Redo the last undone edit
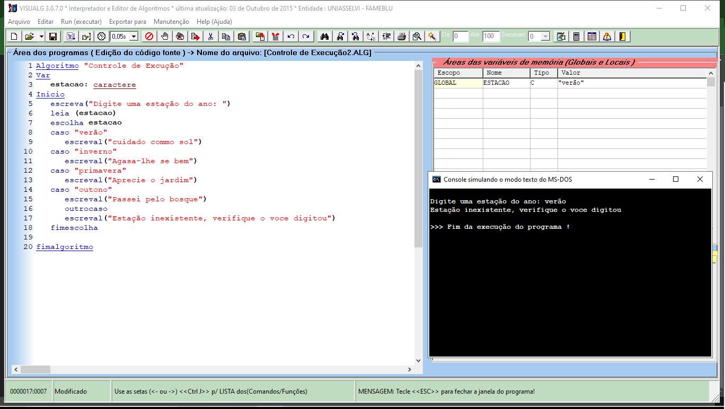The image size is (725, 409). [306, 37]
